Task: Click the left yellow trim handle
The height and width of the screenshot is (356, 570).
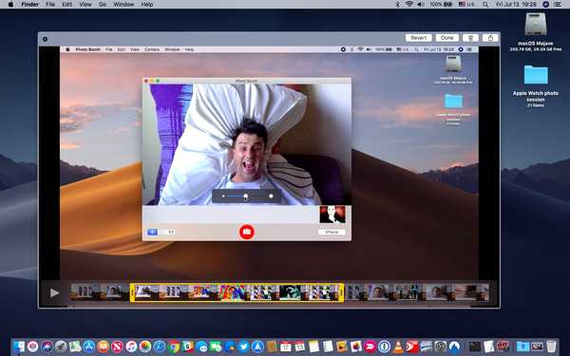Action: [132, 292]
